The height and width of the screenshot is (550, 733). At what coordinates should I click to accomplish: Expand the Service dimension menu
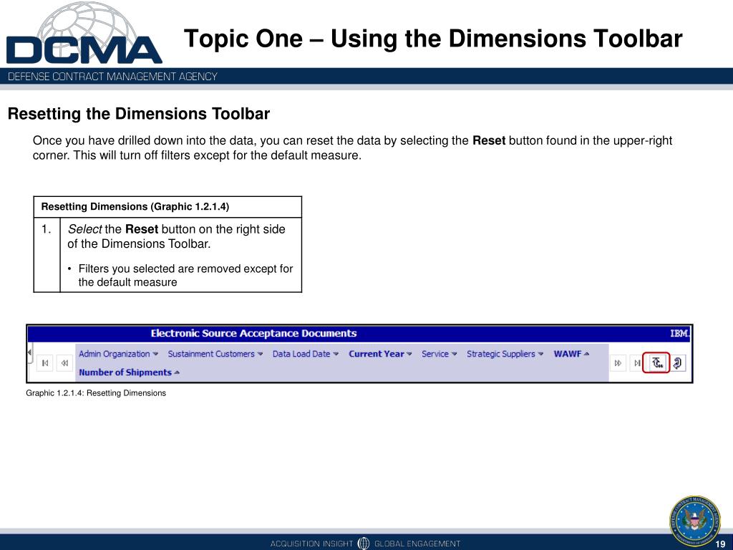pyautogui.click(x=440, y=354)
